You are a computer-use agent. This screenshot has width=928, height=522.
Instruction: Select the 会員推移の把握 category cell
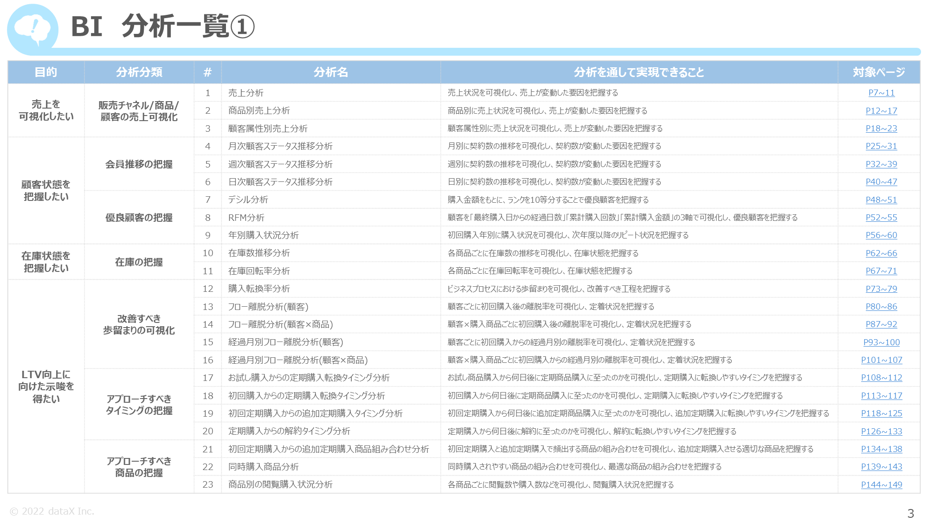[x=139, y=164]
